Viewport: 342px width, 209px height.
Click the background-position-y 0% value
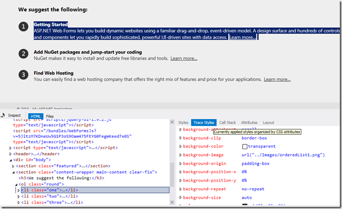coord(244,181)
